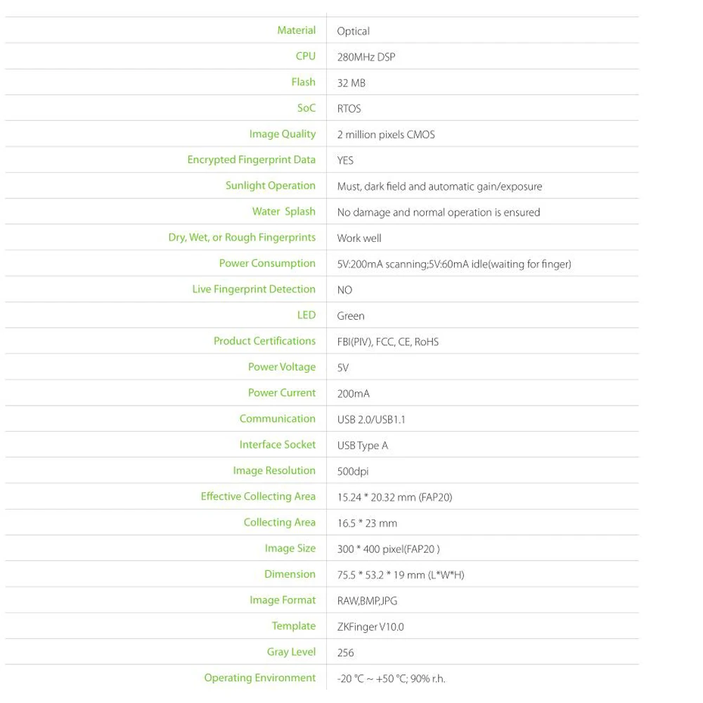Viewport: 703px width, 703px height.
Task: Click "Dry, Wet, or Rough Fingerprints" label
Action: tap(242, 238)
